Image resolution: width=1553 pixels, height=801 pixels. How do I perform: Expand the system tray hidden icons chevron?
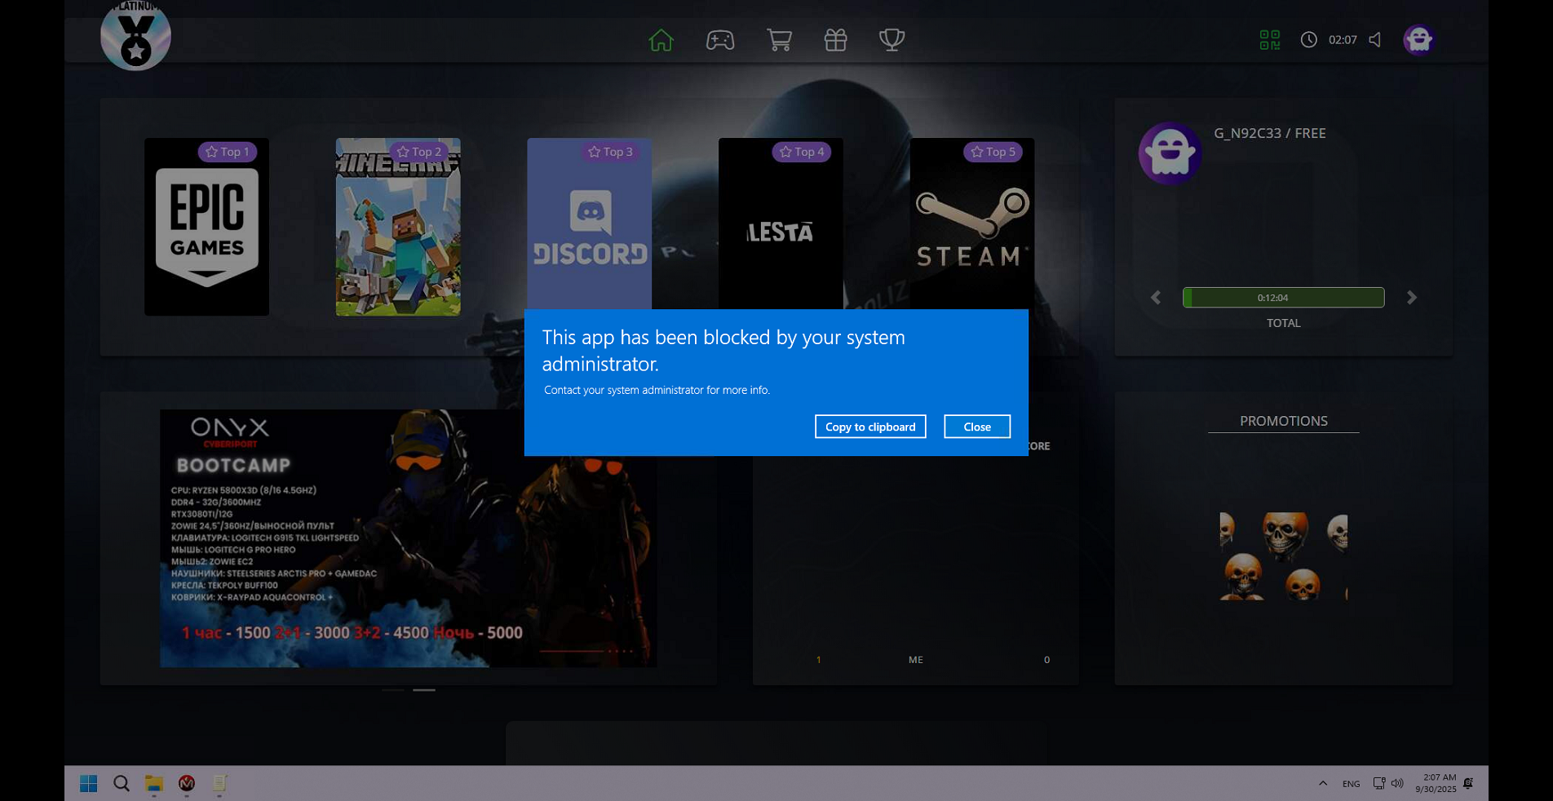pyautogui.click(x=1322, y=783)
